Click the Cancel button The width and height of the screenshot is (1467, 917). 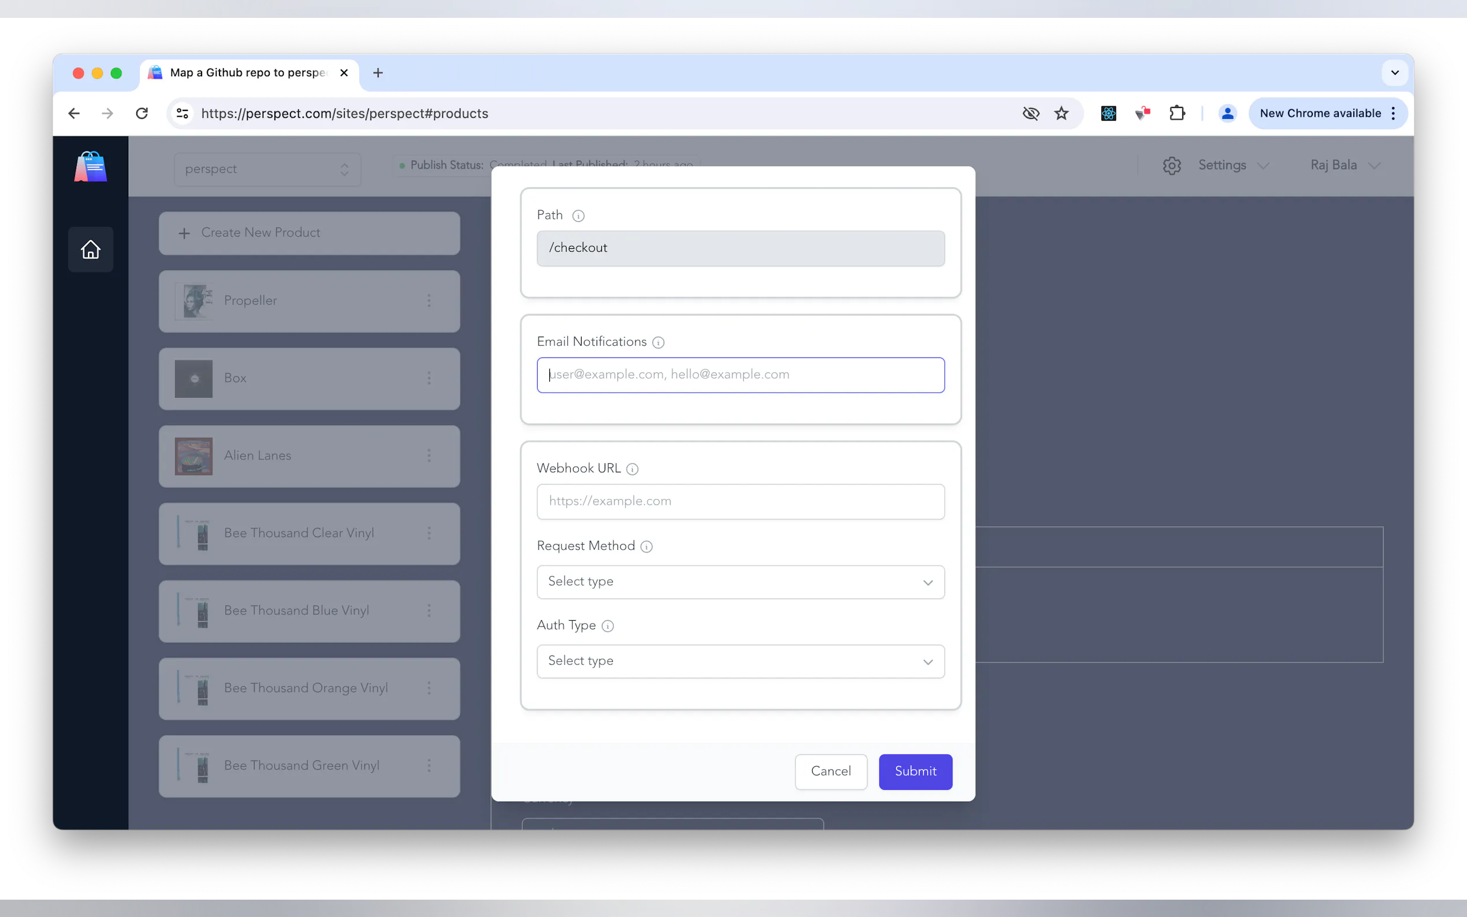pos(830,771)
